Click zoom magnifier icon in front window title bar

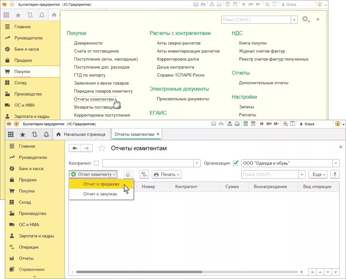pyautogui.click(x=285, y=124)
